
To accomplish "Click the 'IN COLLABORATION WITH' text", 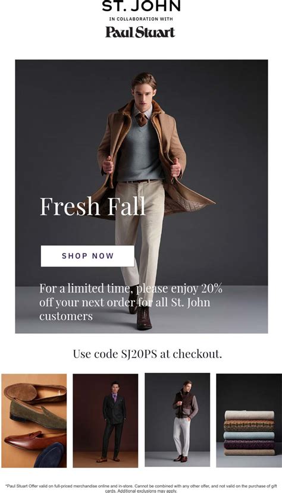I will click(x=141, y=19).
